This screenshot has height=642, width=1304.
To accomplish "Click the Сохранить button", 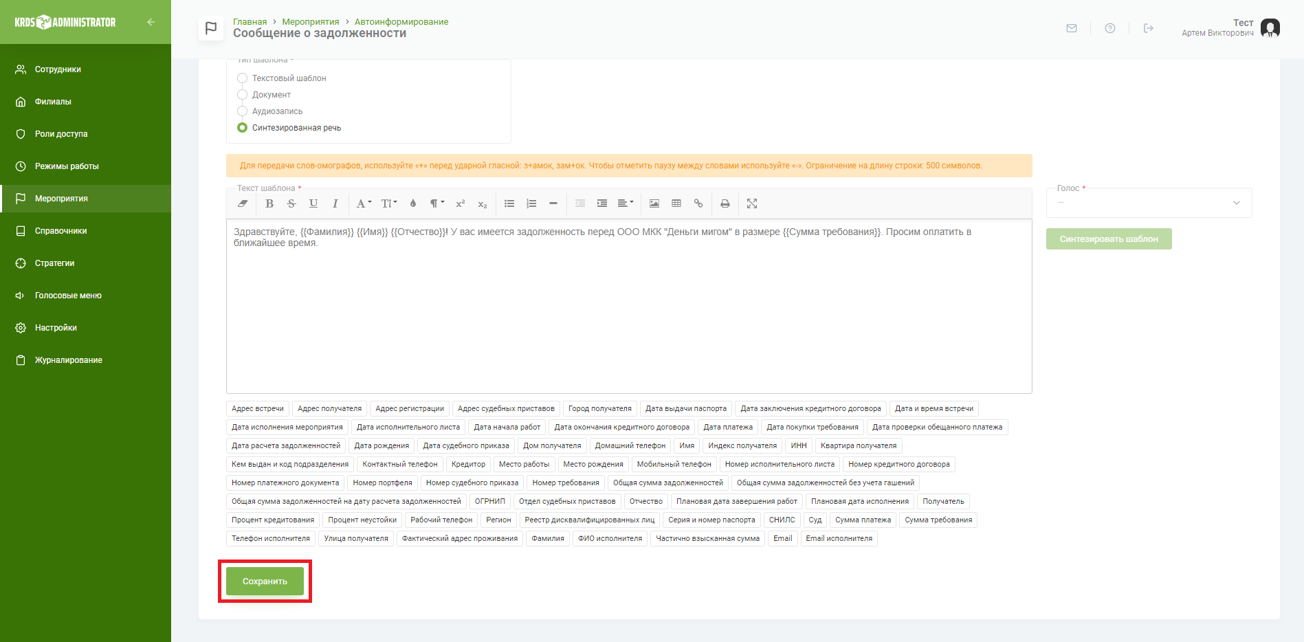I will click(265, 582).
